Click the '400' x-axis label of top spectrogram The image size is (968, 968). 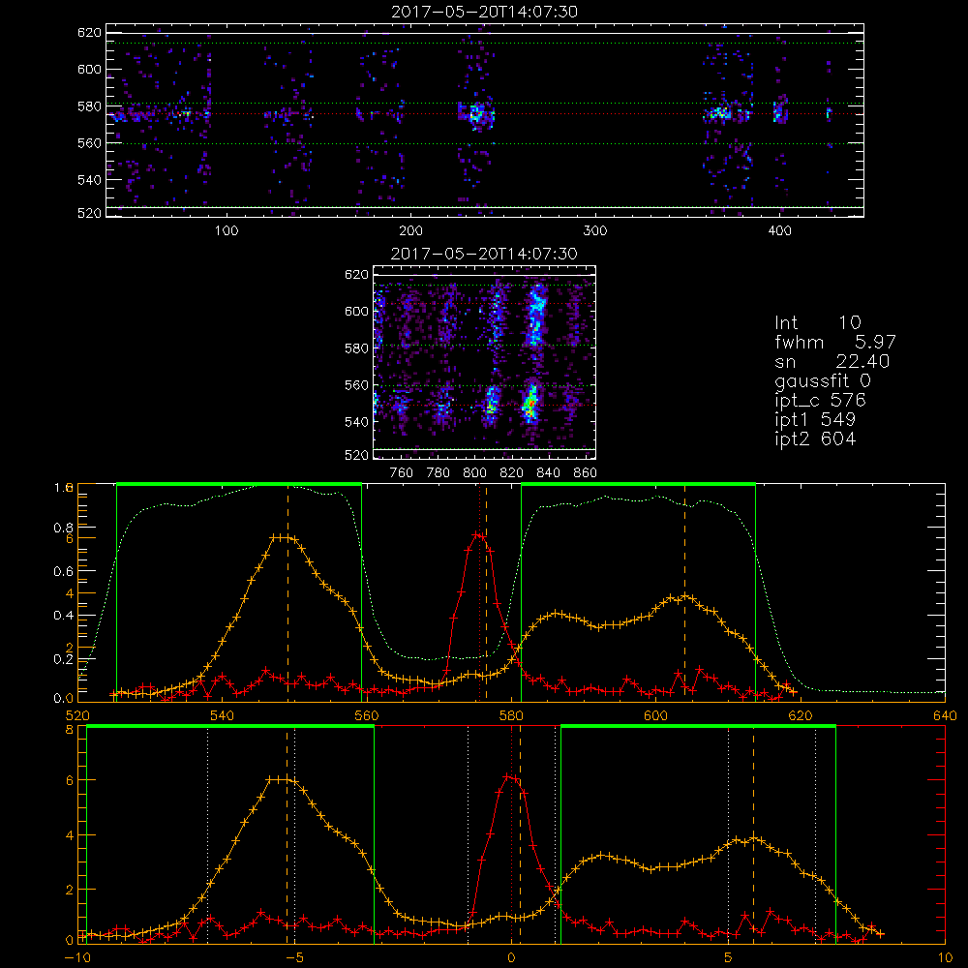point(779,231)
